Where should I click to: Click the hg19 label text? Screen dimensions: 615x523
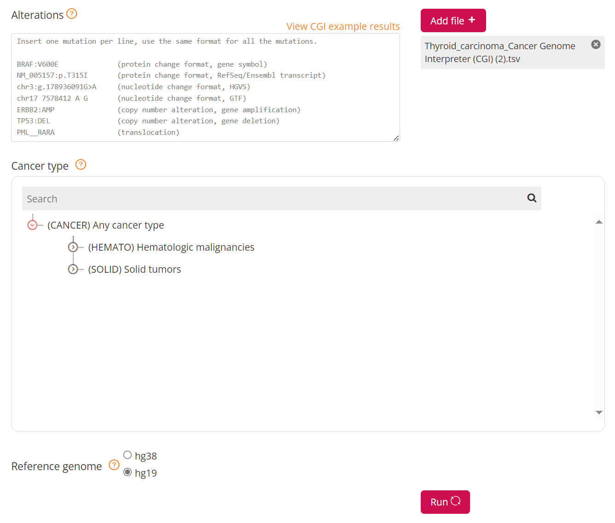point(146,473)
